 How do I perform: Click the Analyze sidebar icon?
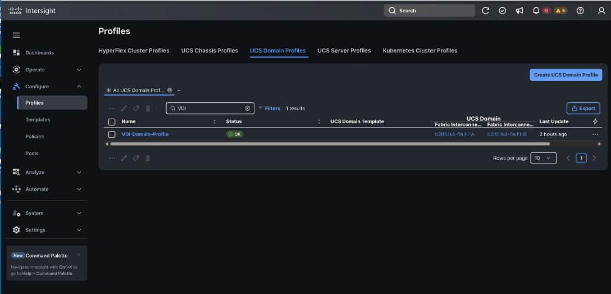(16, 172)
